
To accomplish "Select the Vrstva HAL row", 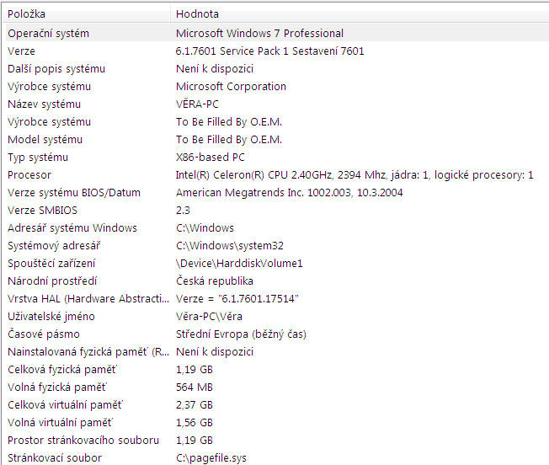I will pyautogui.click(x=277, y=299).
